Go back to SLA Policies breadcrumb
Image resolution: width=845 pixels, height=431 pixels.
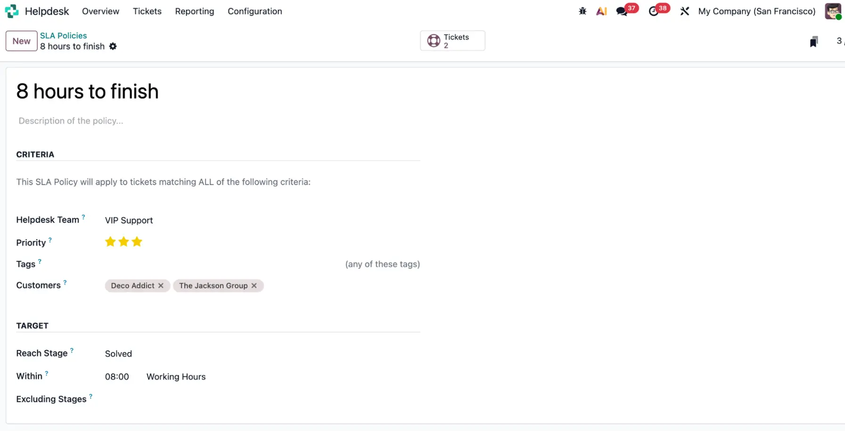point(63,35)
